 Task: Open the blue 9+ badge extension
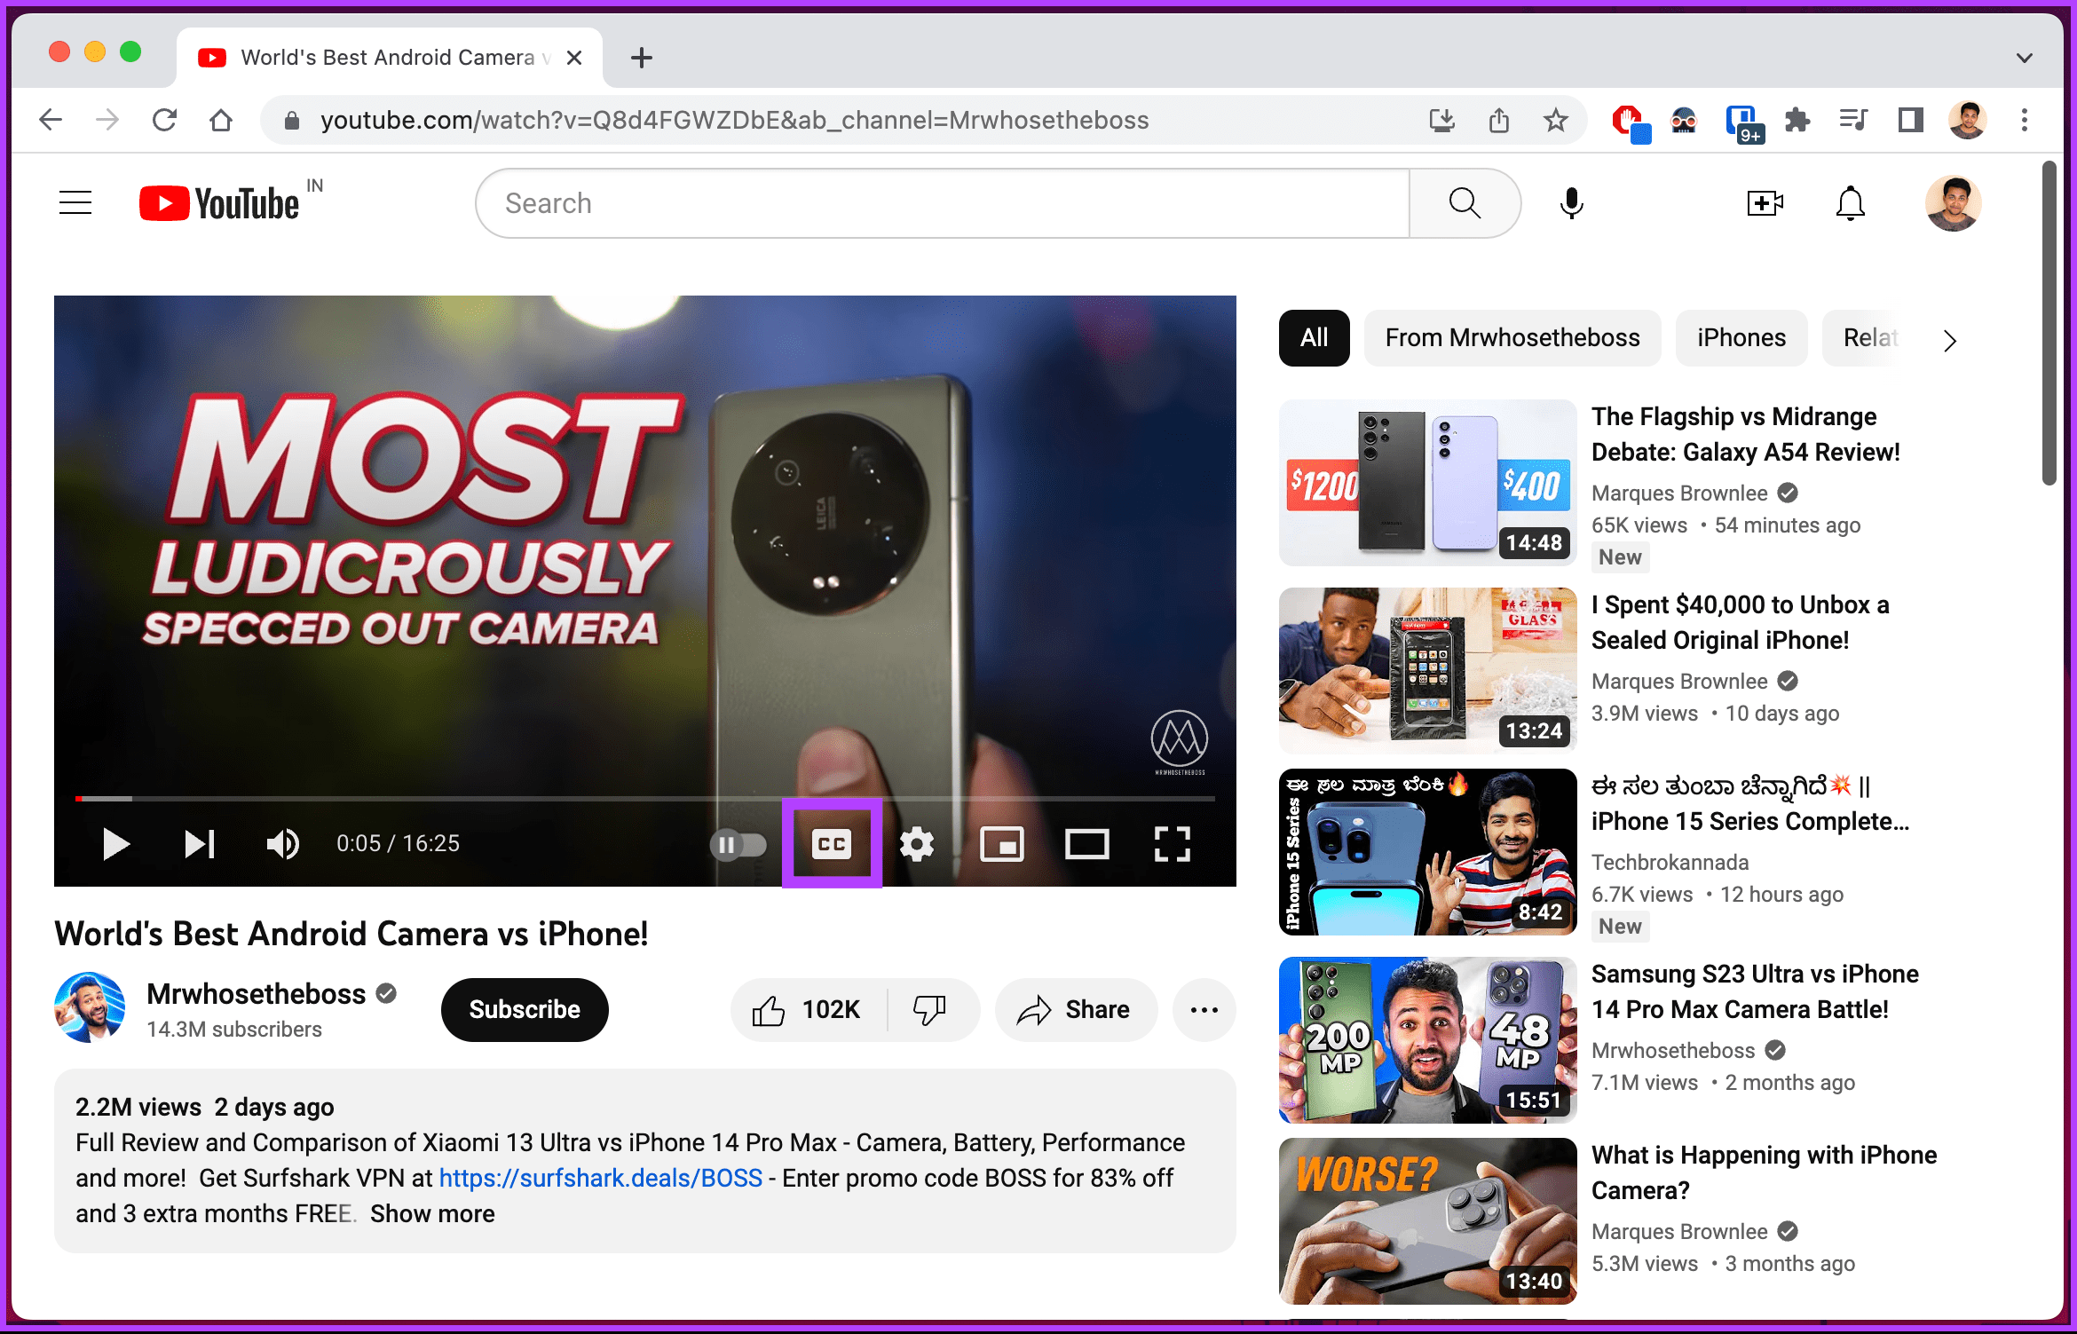point(1743,123)
